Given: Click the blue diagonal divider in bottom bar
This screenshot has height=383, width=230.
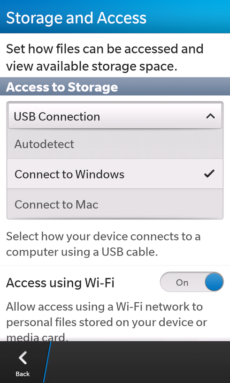Looking at the screenshot, I should [47, 362].
